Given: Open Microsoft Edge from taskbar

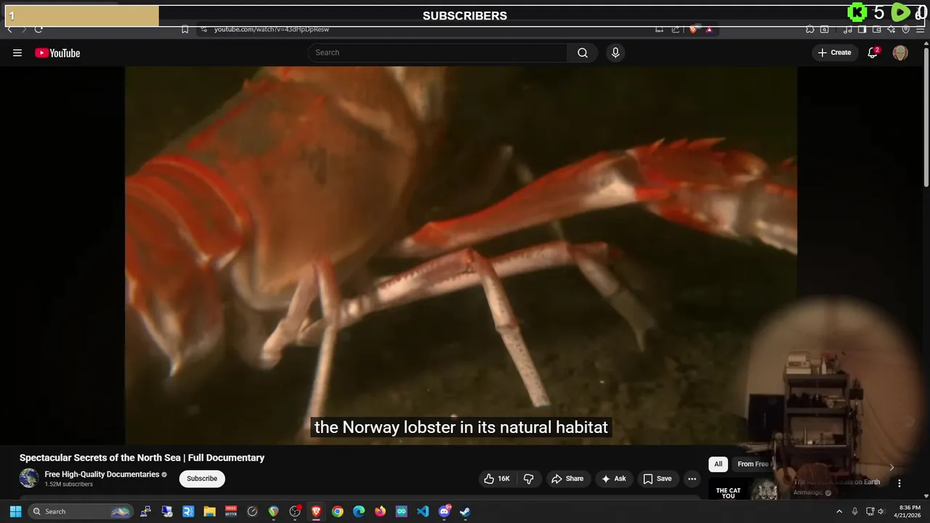Looking at the screenshot, I should point(359,511).
